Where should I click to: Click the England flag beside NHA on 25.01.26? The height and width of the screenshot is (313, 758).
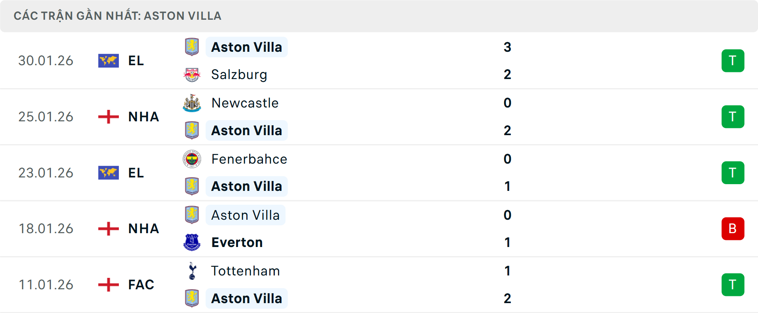[109, 117]
